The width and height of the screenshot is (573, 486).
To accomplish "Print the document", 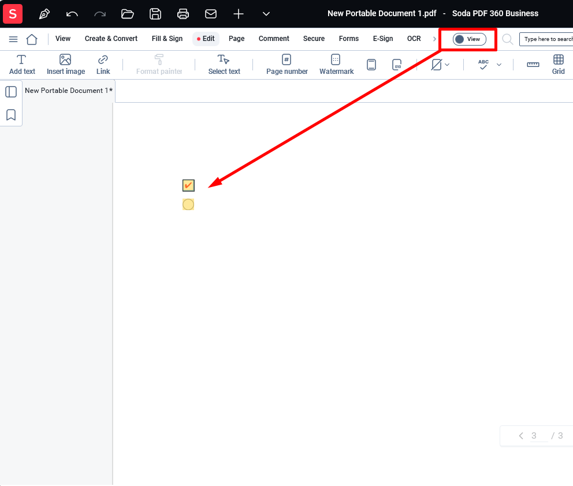I will (183, 14).
